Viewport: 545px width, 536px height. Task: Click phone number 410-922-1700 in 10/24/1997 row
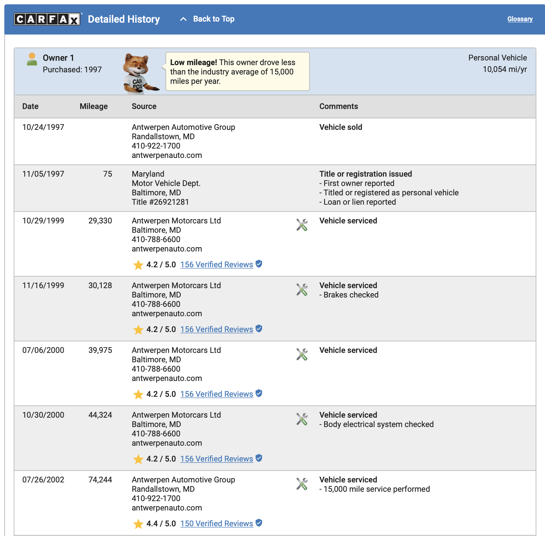click(156, 146)
